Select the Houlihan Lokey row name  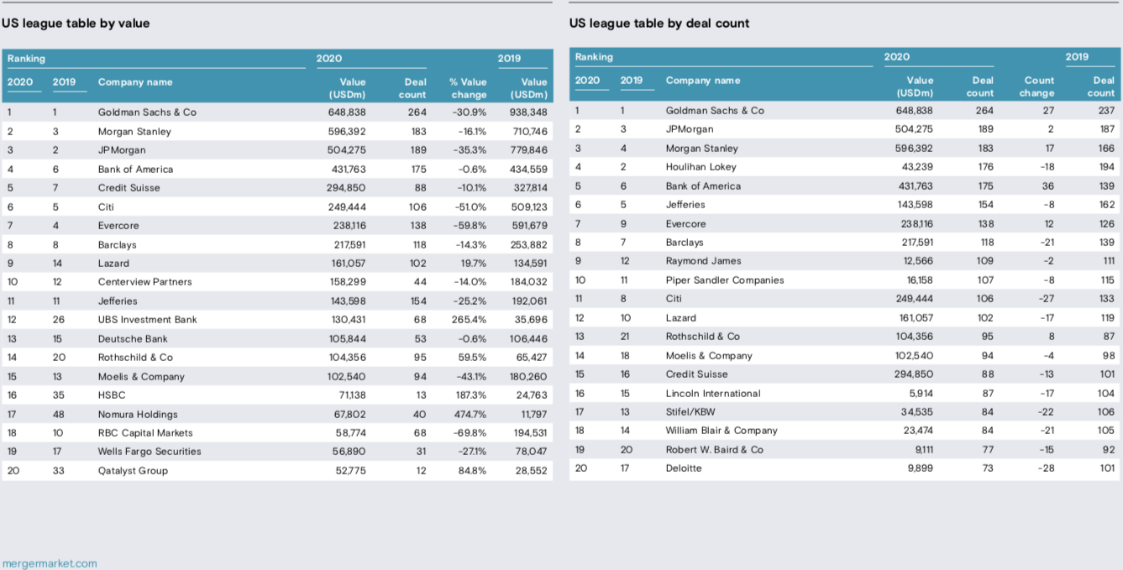pos(701,167)
